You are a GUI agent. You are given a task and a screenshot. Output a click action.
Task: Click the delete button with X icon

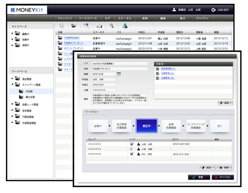tap(224, 168)
